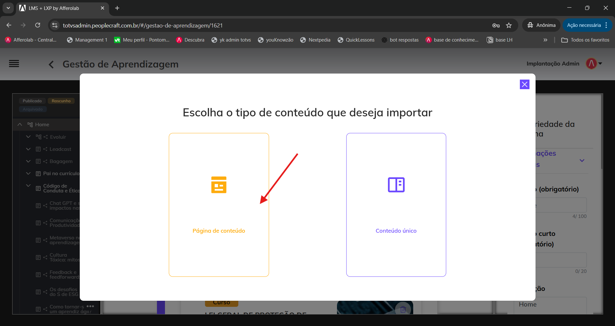Collapse the Código de Conduta e Ética node
The image size is (615, 326).
click(28, 186)
